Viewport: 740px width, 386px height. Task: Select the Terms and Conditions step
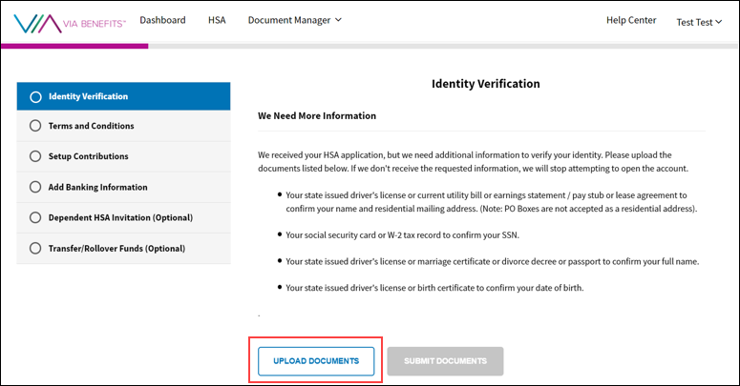tap(123, 126)
